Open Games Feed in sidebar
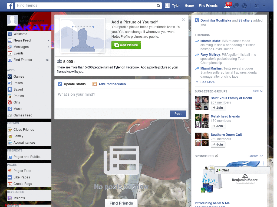277x207 pixels. coord(29,115)
